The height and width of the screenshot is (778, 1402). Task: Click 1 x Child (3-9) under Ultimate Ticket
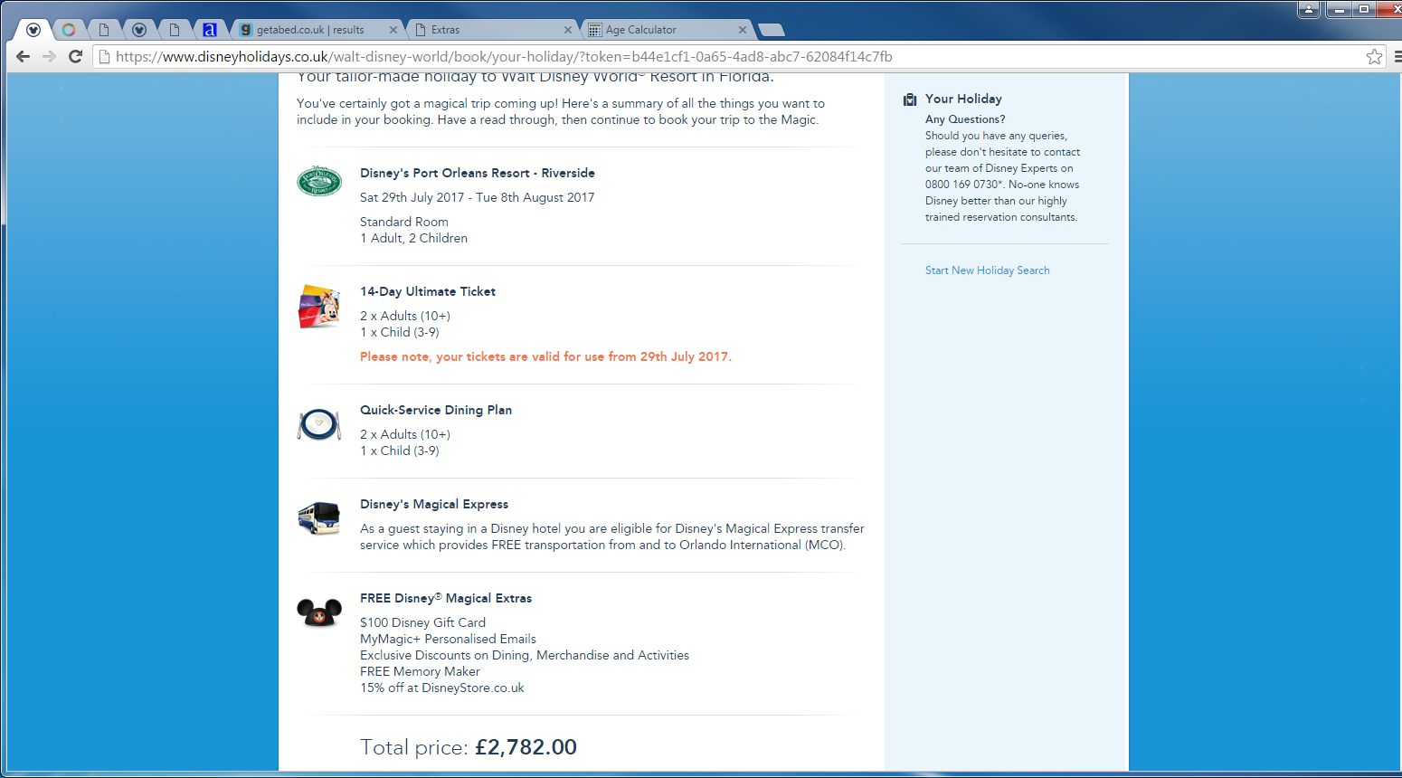click(x=400, y=332)
